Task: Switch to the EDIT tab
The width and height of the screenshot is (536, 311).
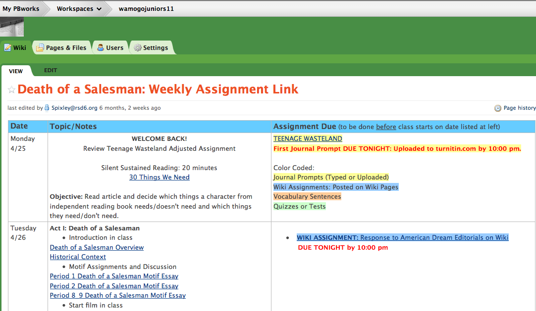Action: point(51,70)
